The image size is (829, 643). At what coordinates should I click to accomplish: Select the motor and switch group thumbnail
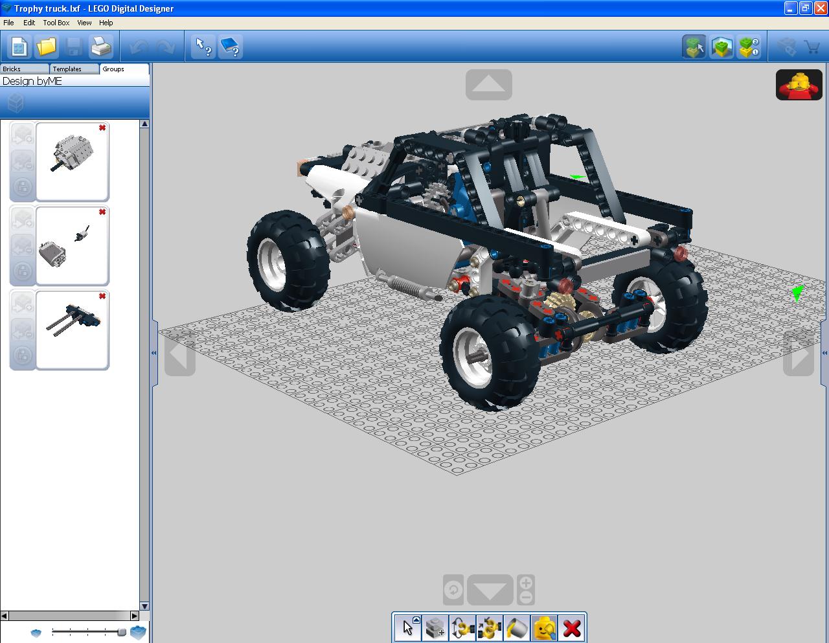pyautogui.click(x=72, y=245)
